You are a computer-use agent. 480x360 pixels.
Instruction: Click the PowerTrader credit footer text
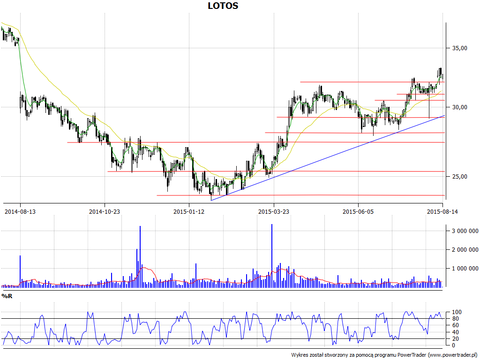click(x=385, y=355)
